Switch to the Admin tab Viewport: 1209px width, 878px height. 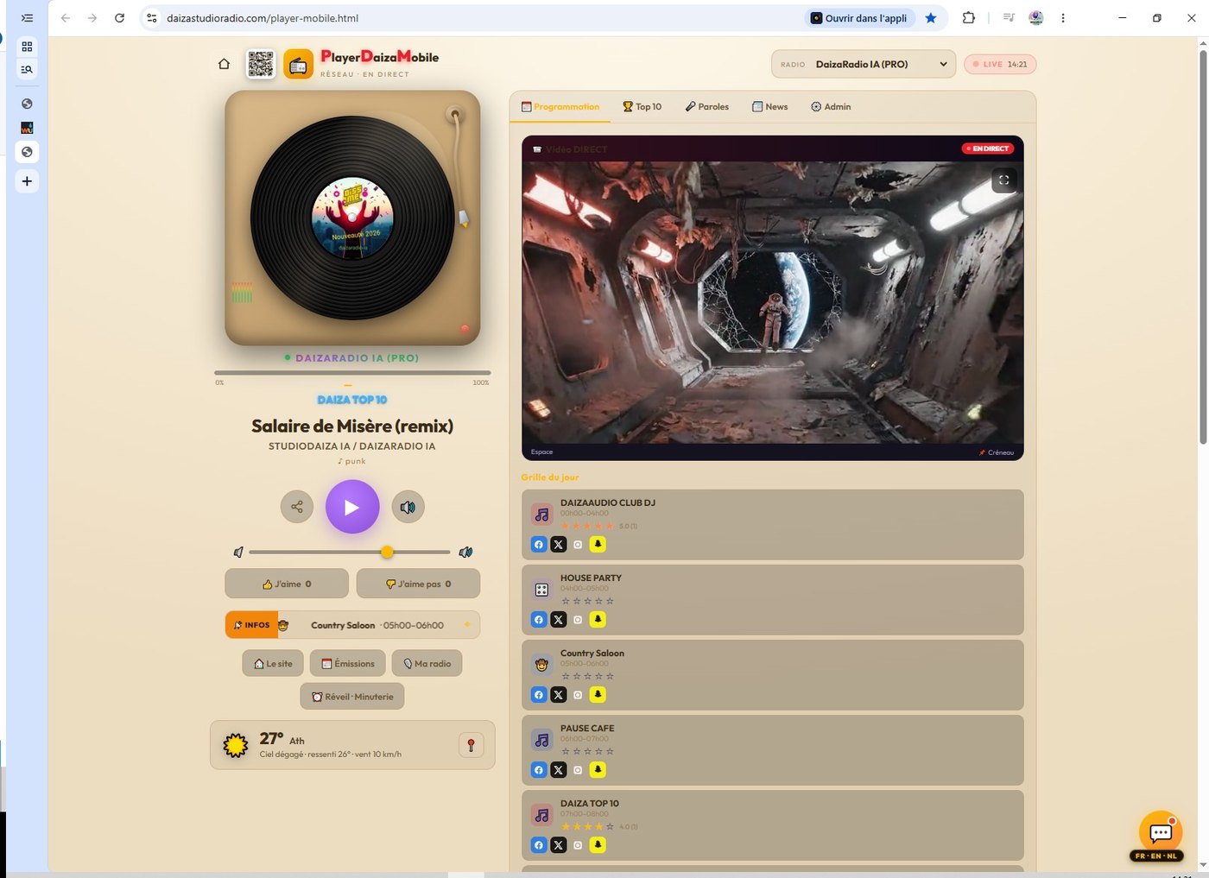[831, 107]
